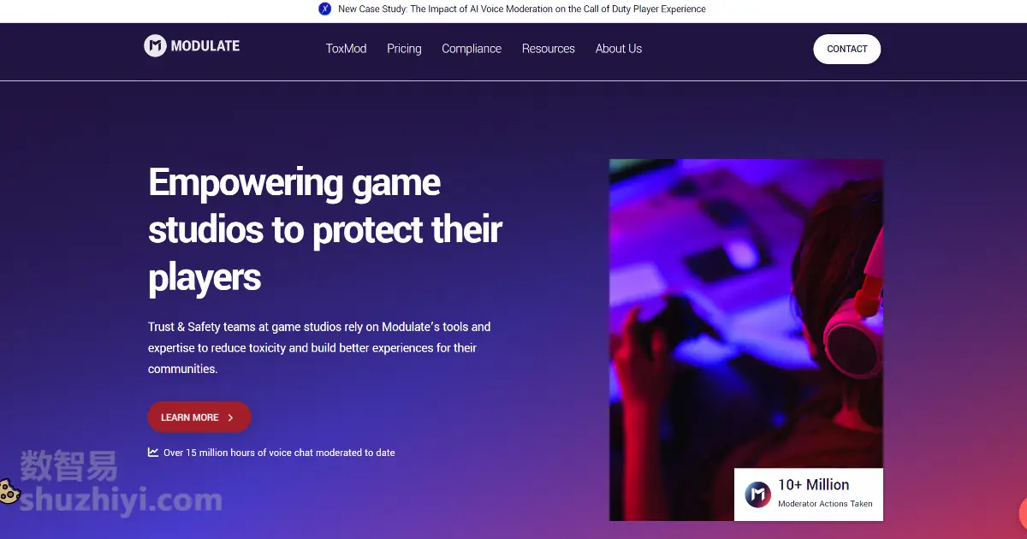Screen dimensions: 1027x539
Task: Go to the About Us page
Action: point(619,49)
